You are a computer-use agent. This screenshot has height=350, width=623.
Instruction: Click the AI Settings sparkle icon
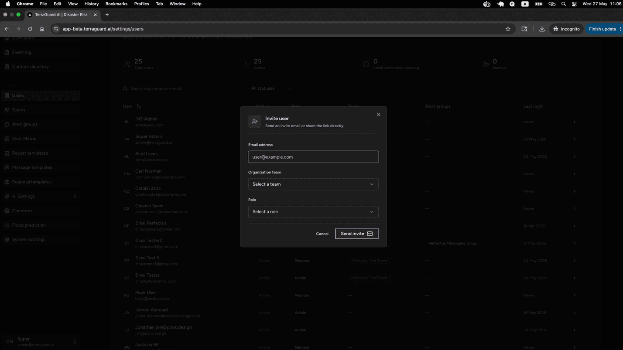[7, 196]
